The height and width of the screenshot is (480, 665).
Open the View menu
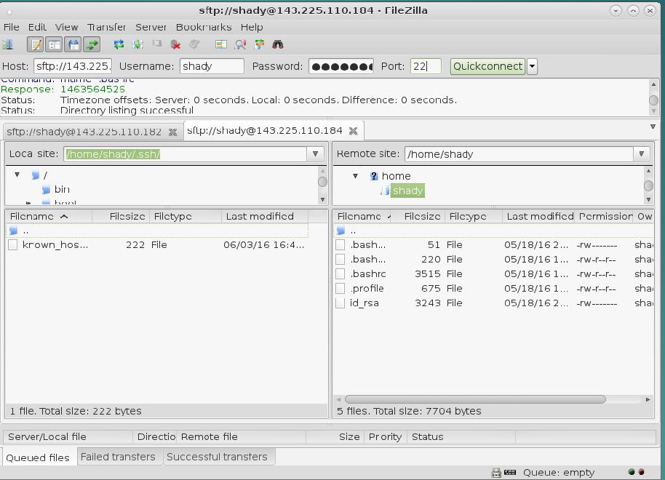coord(67,27)
